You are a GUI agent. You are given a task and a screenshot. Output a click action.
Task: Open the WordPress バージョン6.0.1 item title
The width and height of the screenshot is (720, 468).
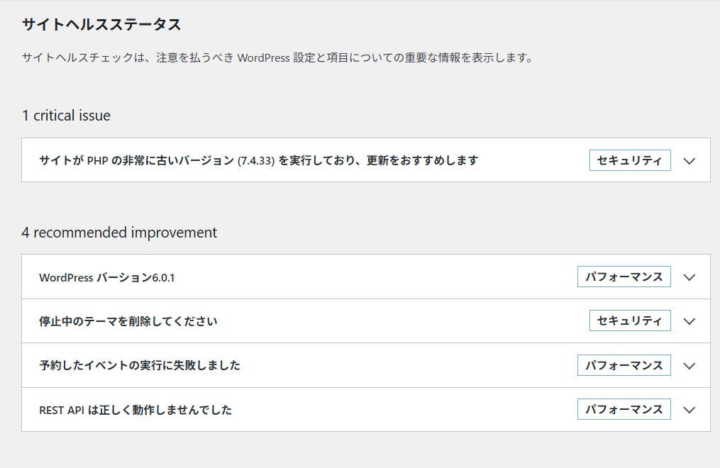point(107,277)
